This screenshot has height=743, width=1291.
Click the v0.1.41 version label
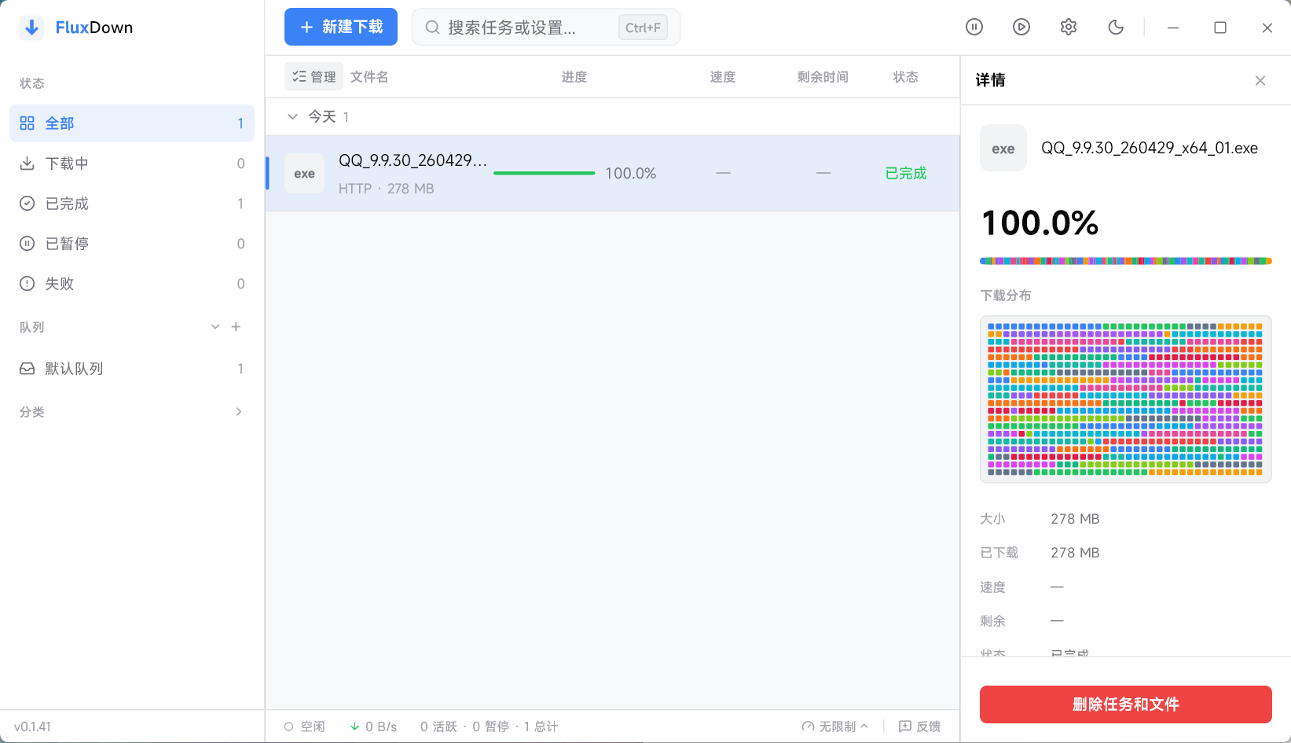(33, 726)
